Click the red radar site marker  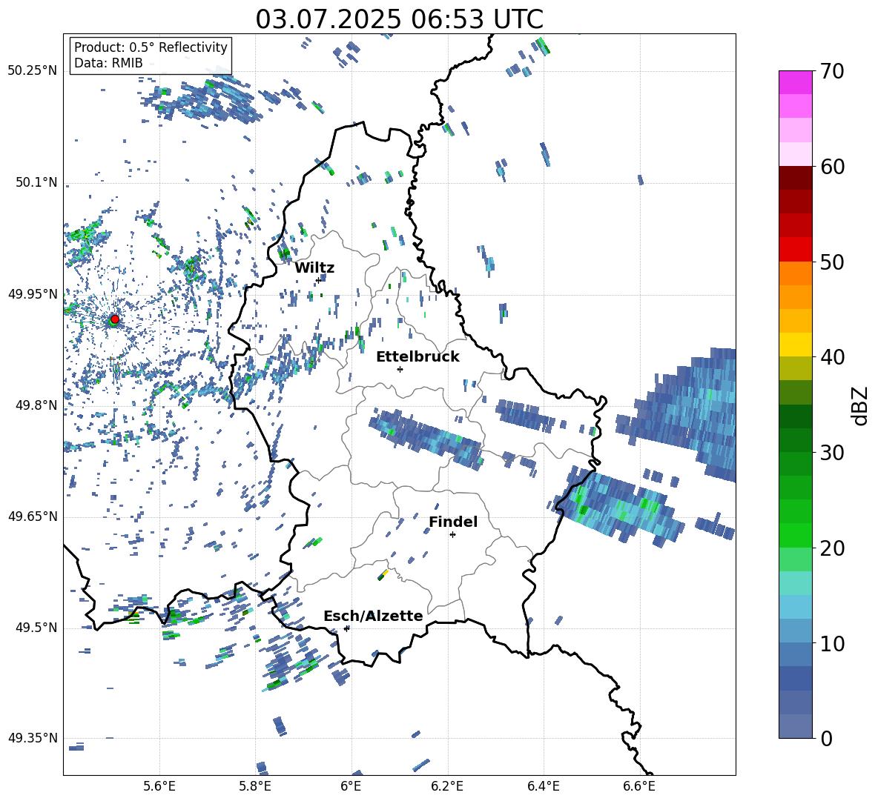point(114,319)
